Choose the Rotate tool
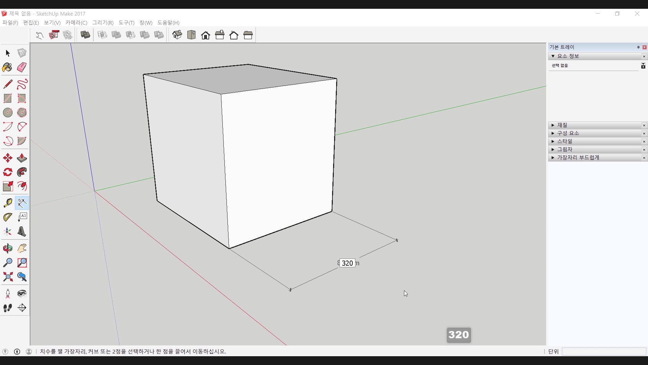648x365 pixels. point(7,172)
